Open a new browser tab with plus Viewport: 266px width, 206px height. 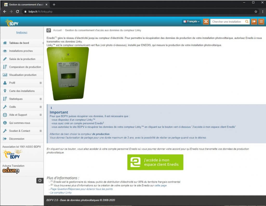pyautogui.click(x=54, y=5)
